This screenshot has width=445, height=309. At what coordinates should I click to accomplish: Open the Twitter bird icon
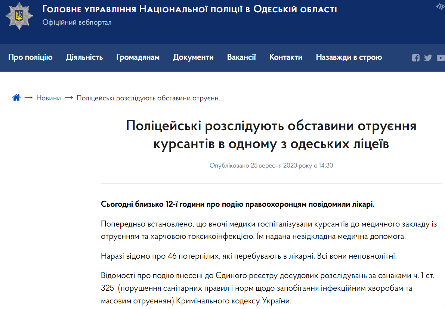tap(428, 58)
